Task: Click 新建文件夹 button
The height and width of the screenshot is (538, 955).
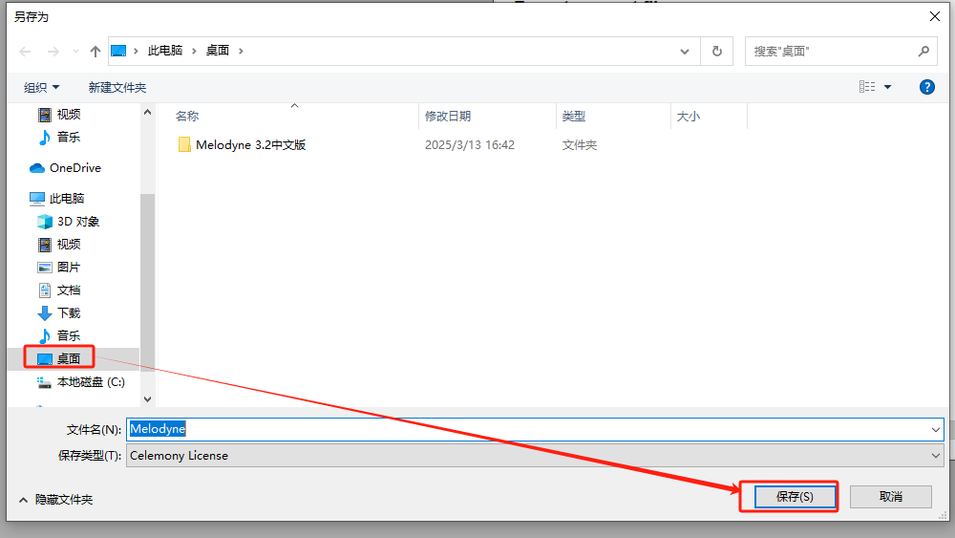Action: tap(117, 88)
